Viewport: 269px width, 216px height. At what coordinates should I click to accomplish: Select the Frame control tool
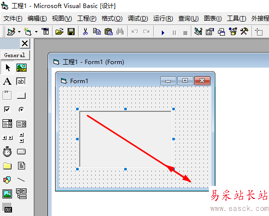(7, 95)
